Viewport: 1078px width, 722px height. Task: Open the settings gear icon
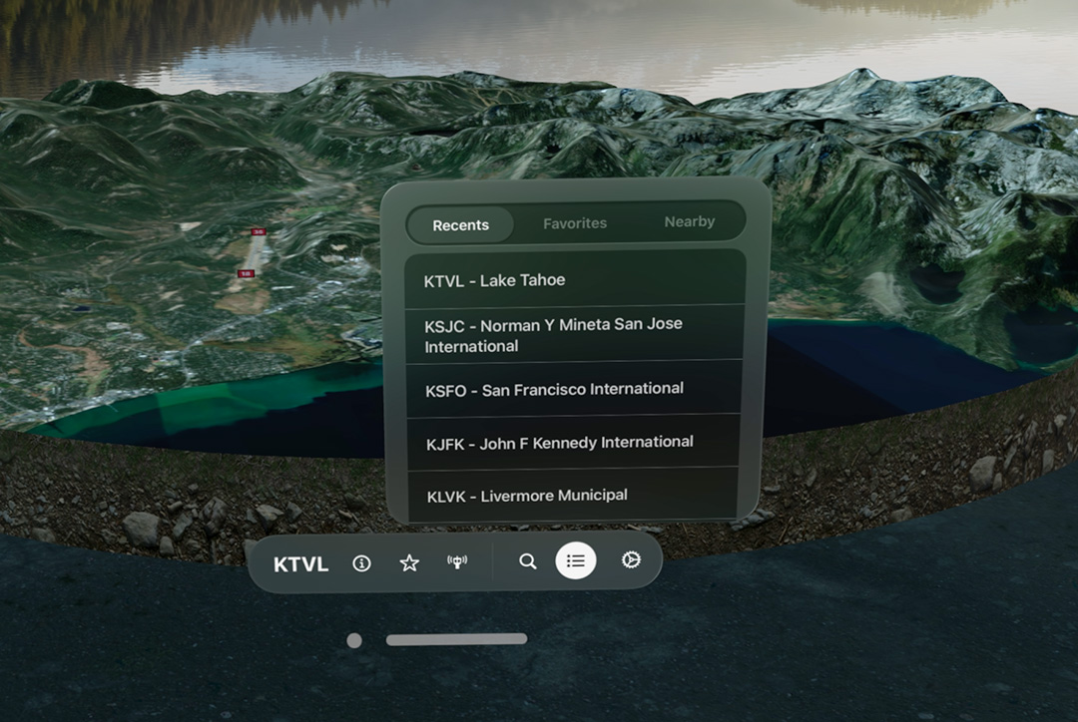(631, 559)
